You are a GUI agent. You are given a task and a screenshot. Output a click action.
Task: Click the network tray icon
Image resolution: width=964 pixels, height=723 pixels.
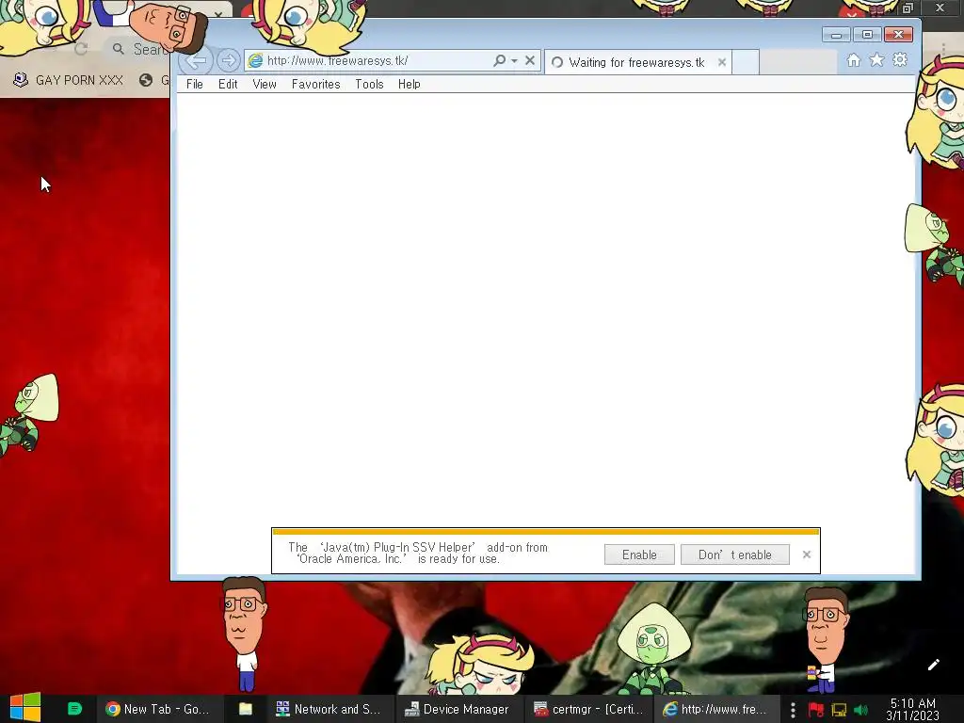839,710
